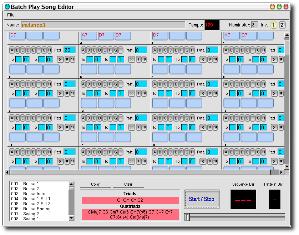Toggle pattern part C in bar 6
Viewport: 299px width, 235px height.
(94, 50)
